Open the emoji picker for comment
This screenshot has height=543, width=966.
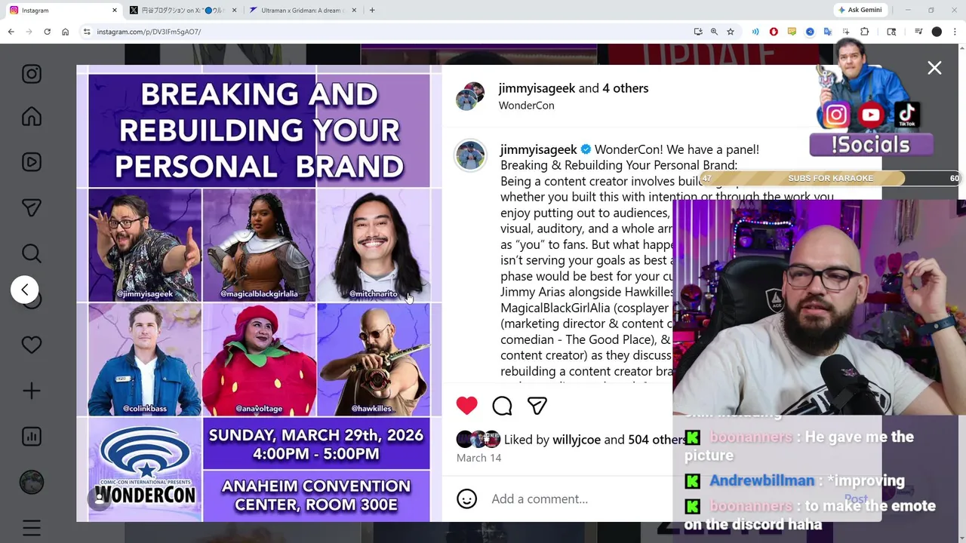[467, 499]
